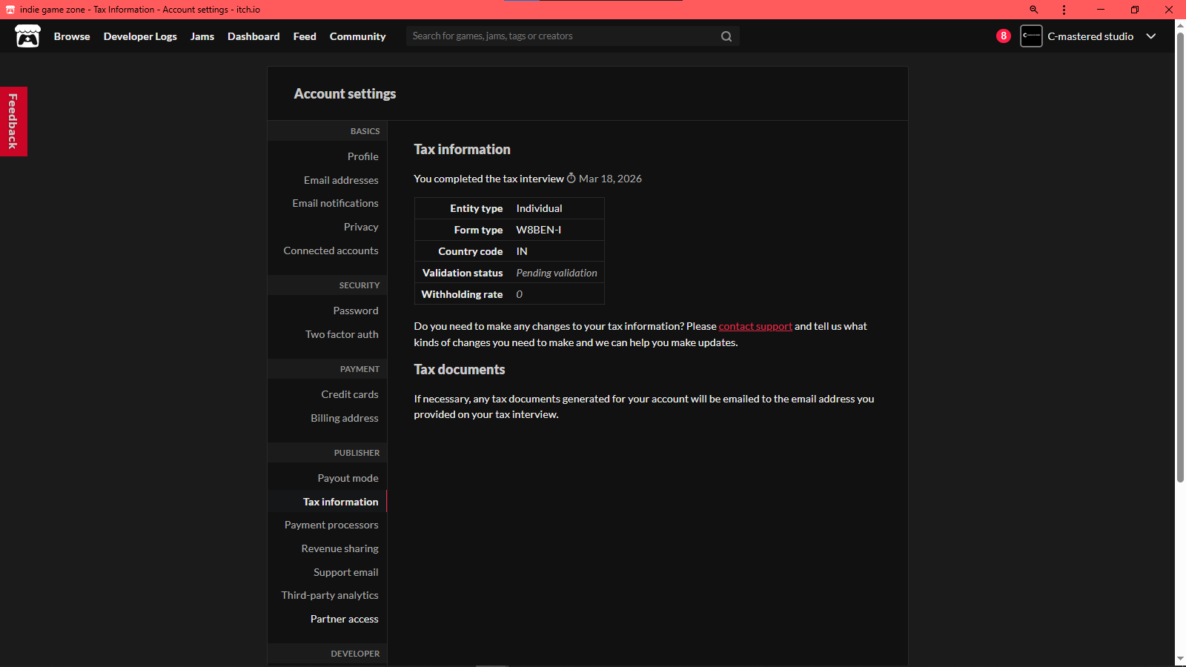Navigate to Dashboard

point(254,36)
